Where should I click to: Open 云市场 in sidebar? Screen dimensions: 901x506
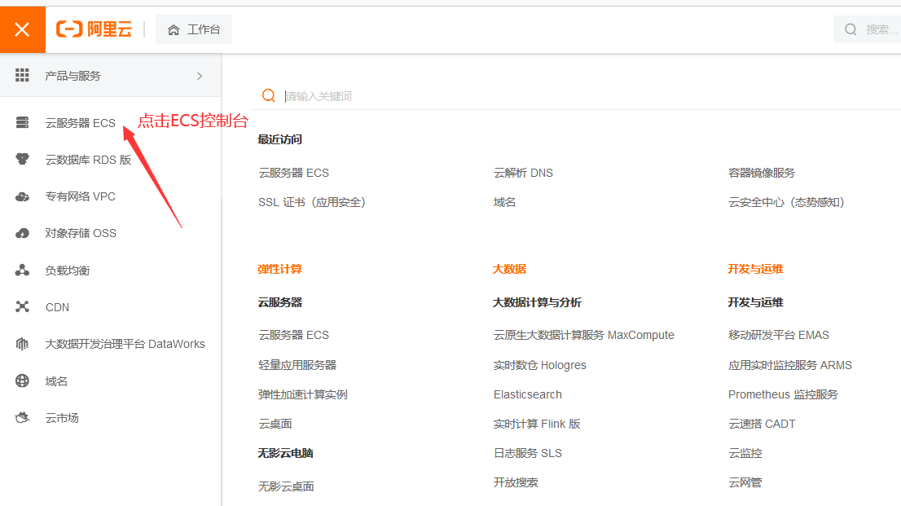(x=62, y=418)
